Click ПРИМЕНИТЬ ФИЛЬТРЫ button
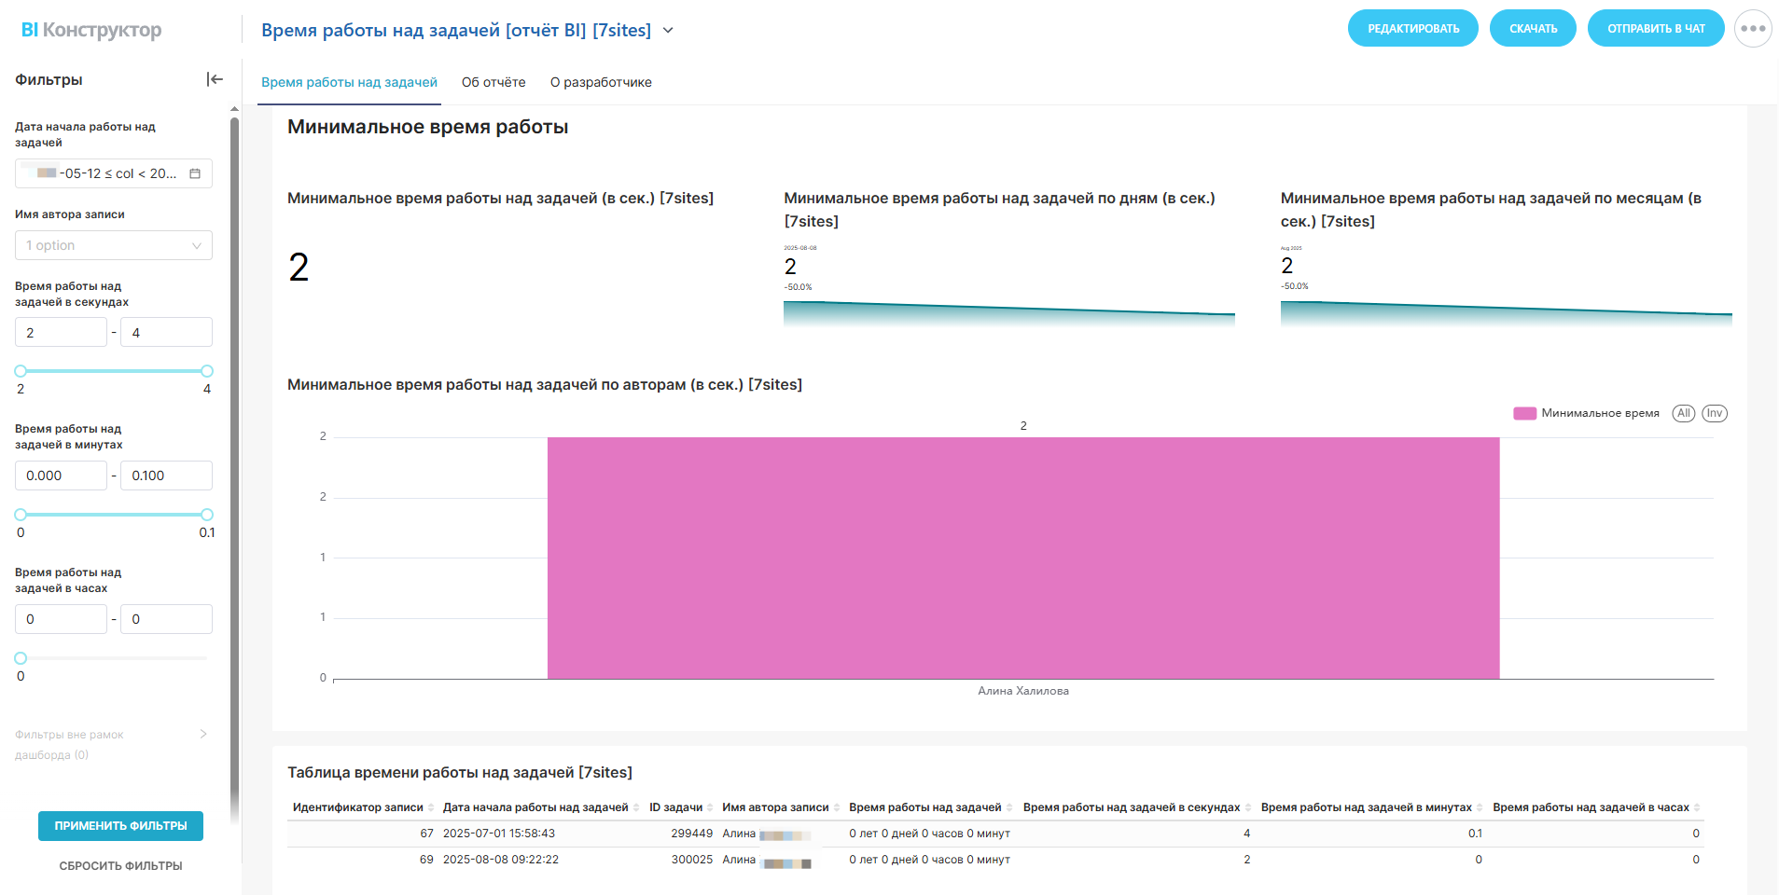 pyautogui.click(x=120, y=826)
